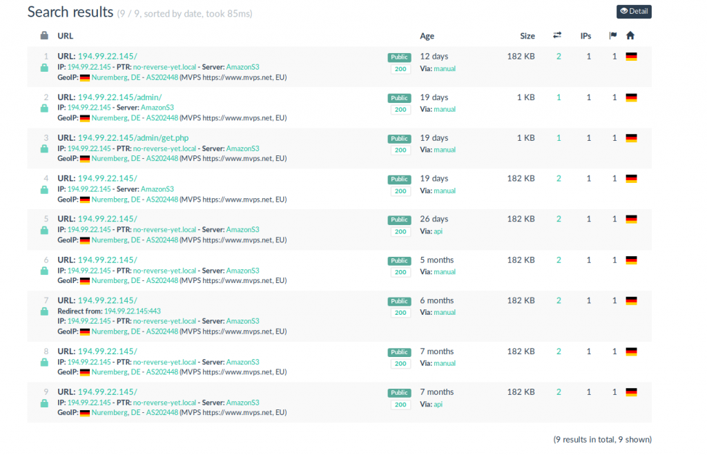Click the lock icon on result 4
Viewport: 707px width, 455px height.
(x=44, y=190)
